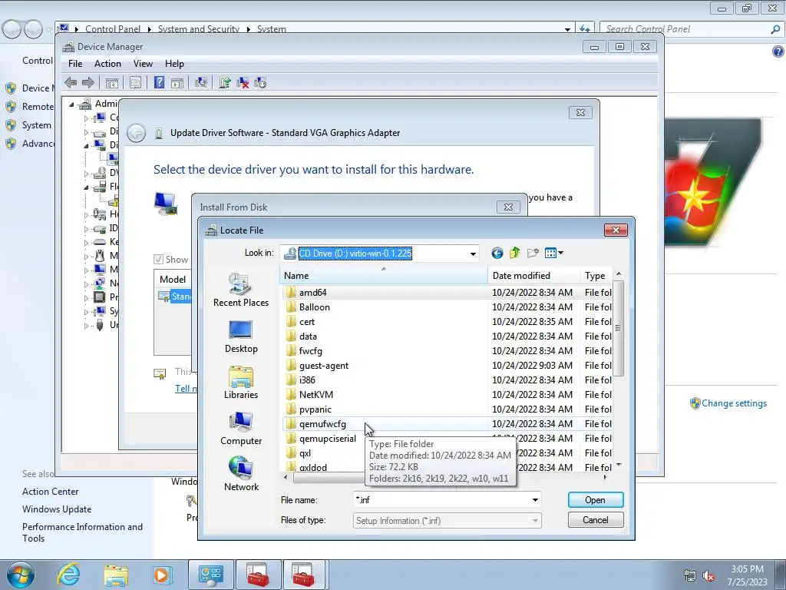Viewport: 786px width, 590px height.
Task: Expand the File name dropdown arrow
Action: (x=535, y=499)
